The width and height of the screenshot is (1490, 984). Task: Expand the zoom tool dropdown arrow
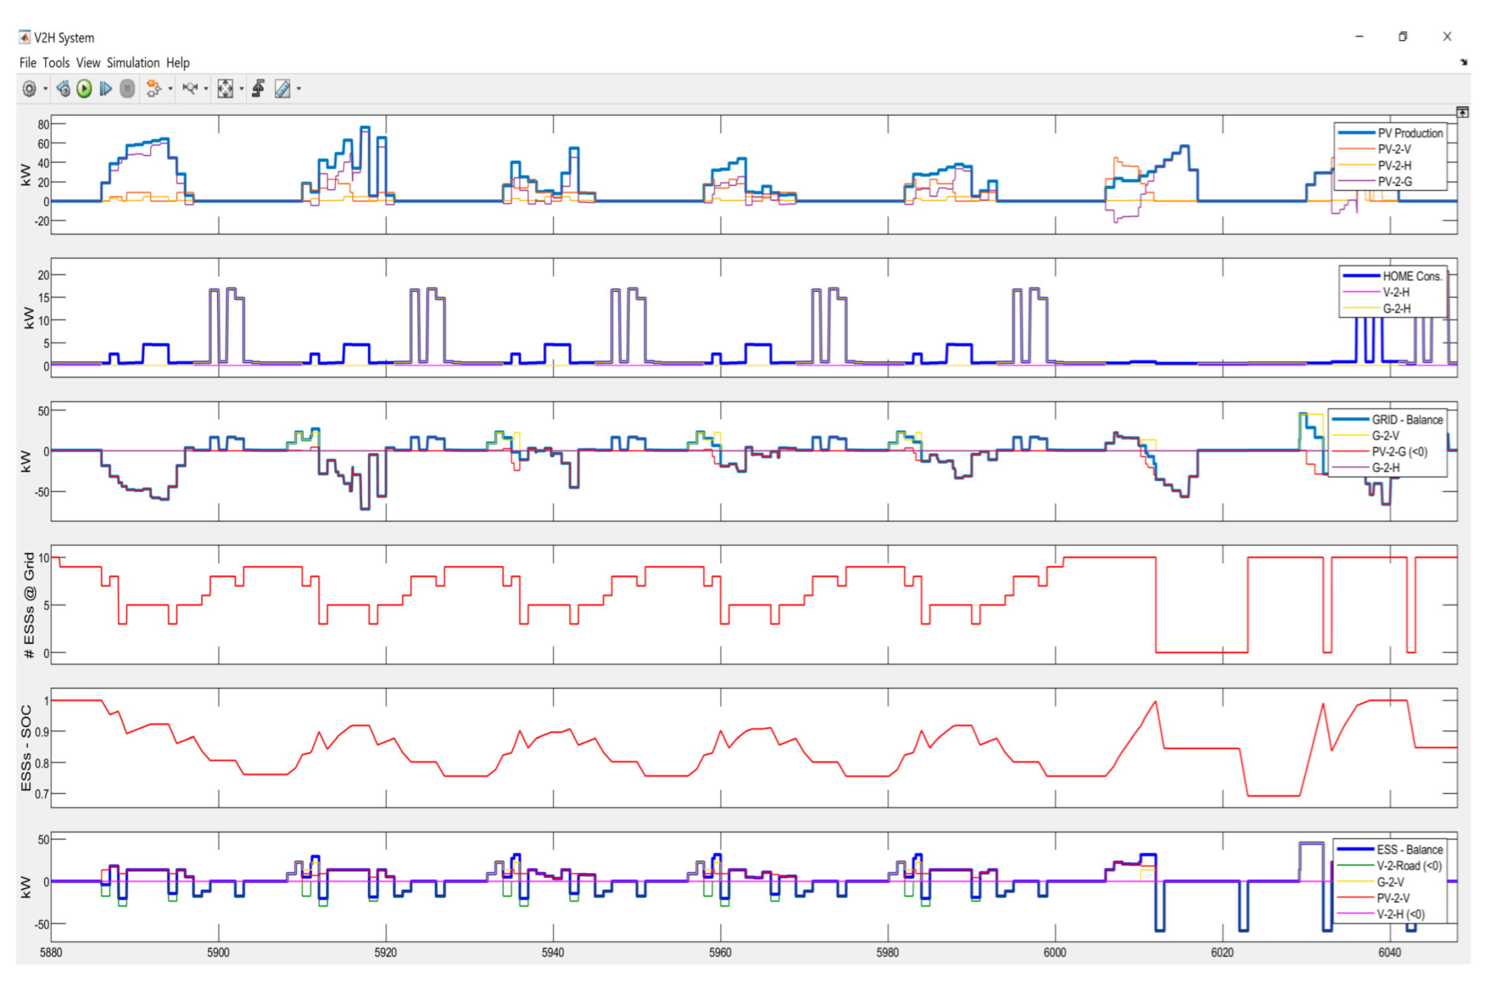pos(206,89)
